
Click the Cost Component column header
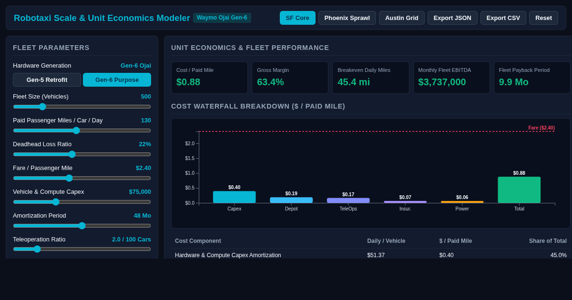point(198,241)
